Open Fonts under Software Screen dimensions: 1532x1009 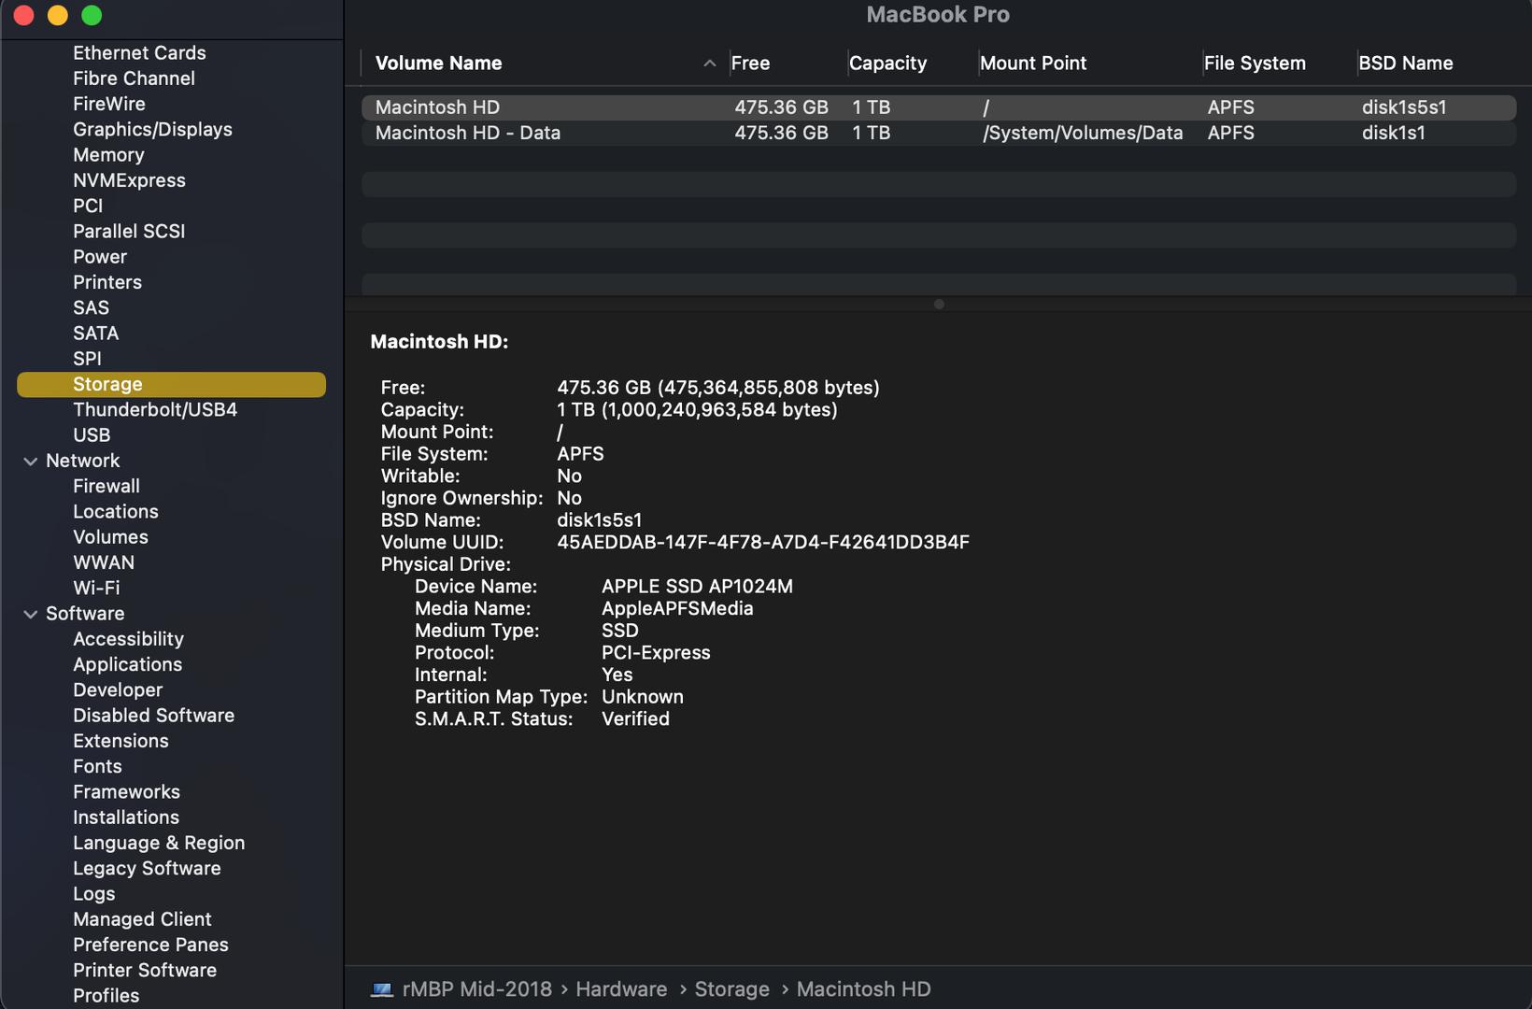coord(97,766)
